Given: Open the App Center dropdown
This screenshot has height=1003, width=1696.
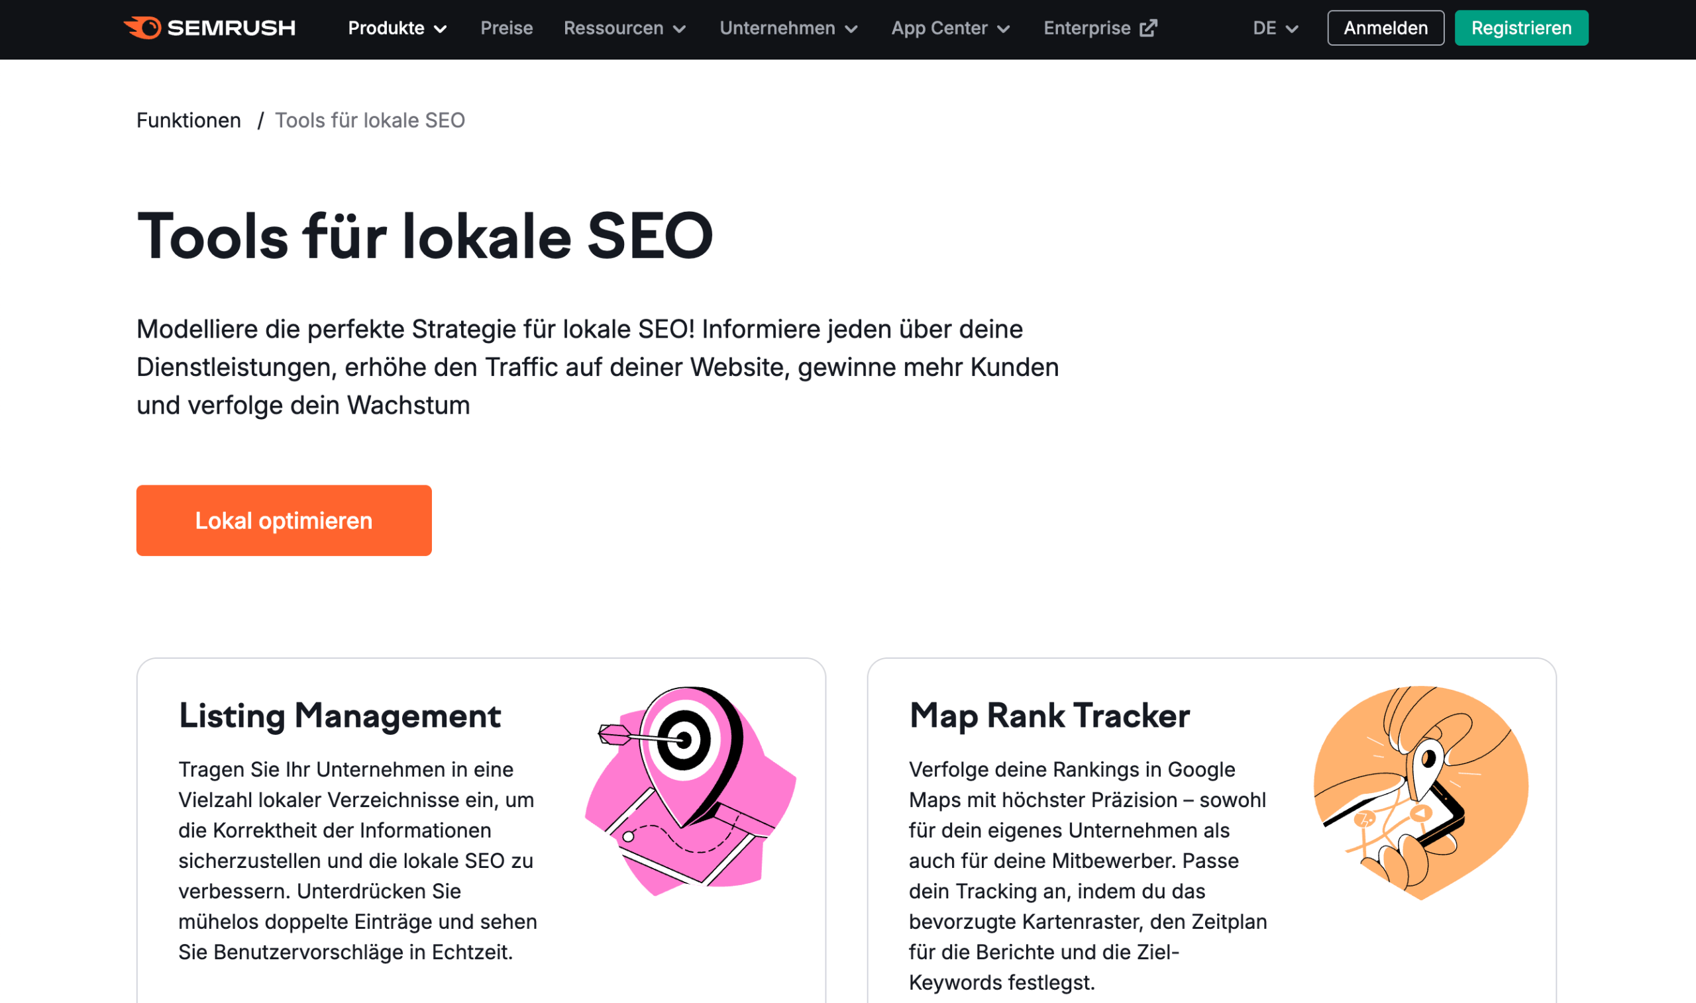Looking at the screenshot, I should point(949,28).
